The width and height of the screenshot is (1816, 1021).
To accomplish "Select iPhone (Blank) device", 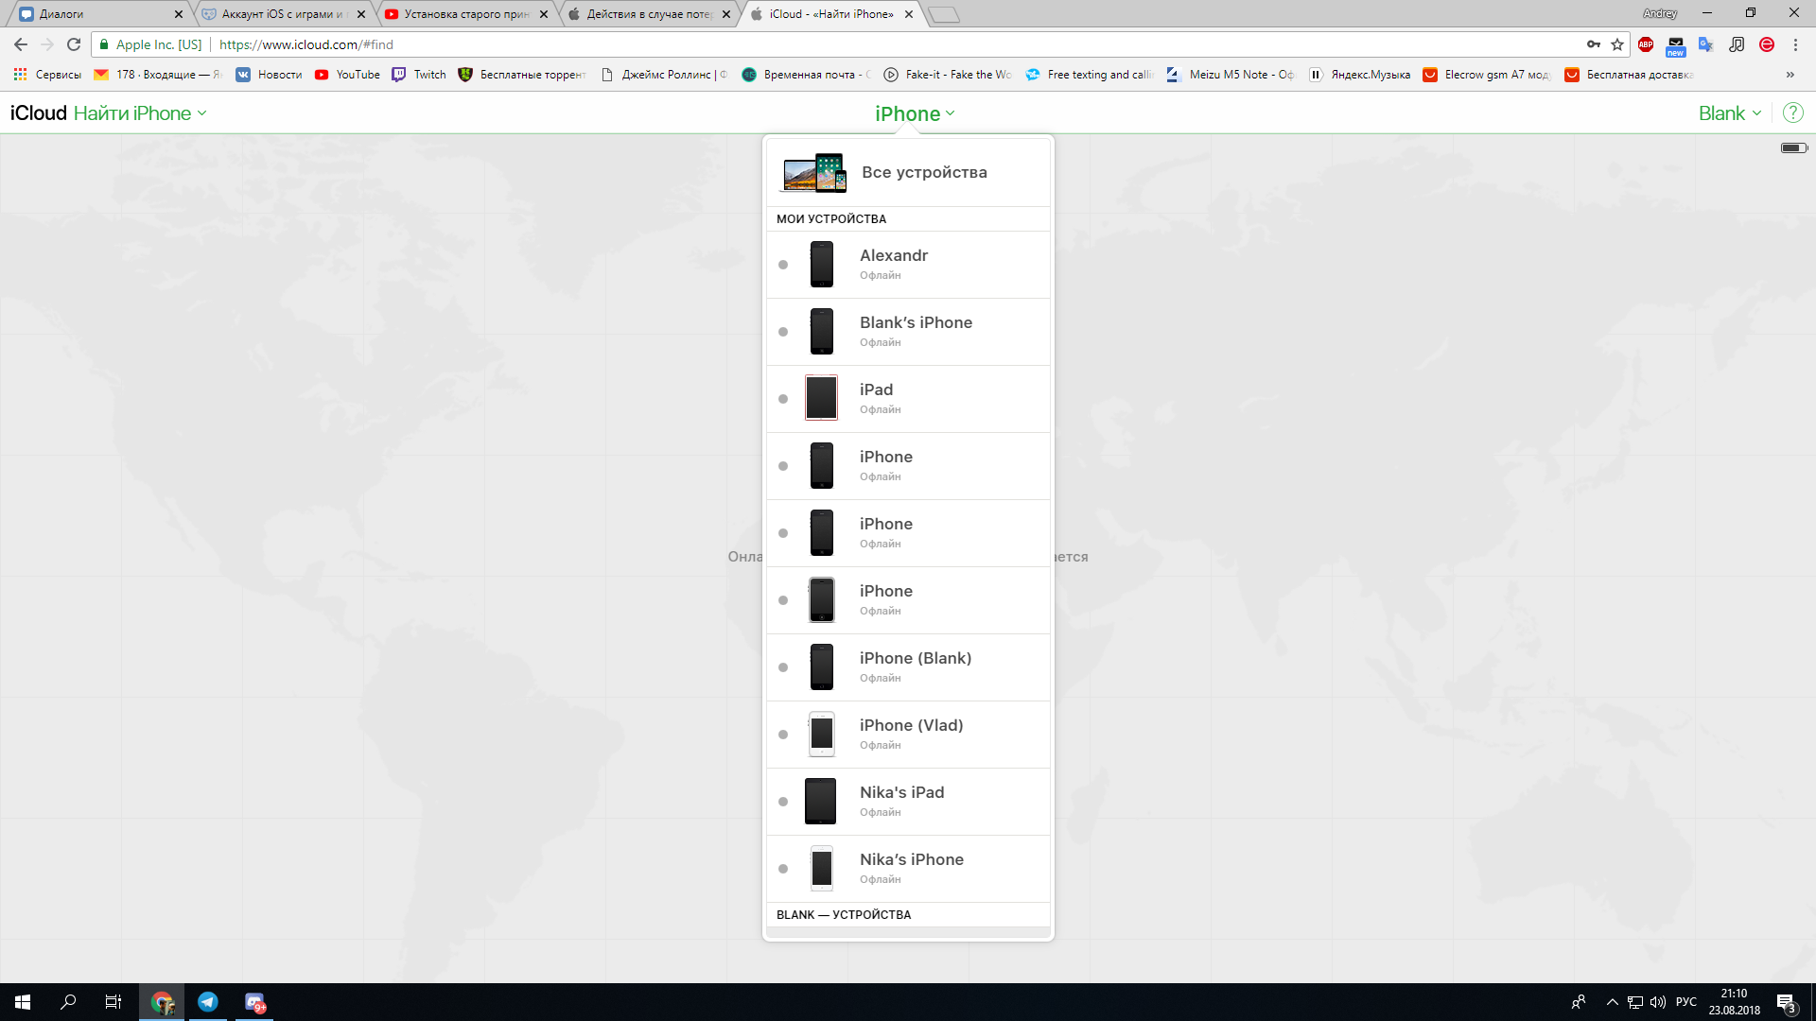I will click(908, 667).
